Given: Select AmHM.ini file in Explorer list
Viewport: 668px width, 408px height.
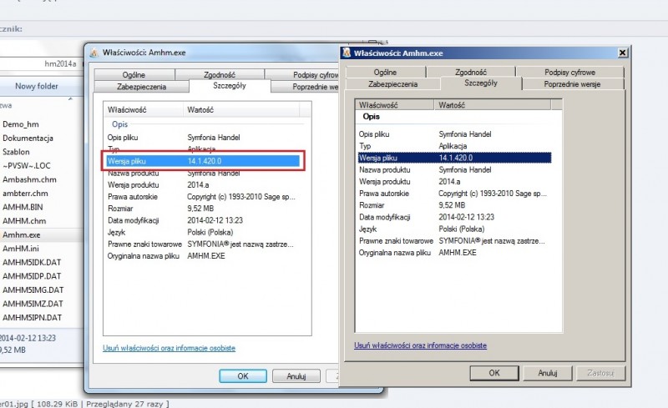Looking at the screenshot, I should pyautogui.click(x=21, y=249).
